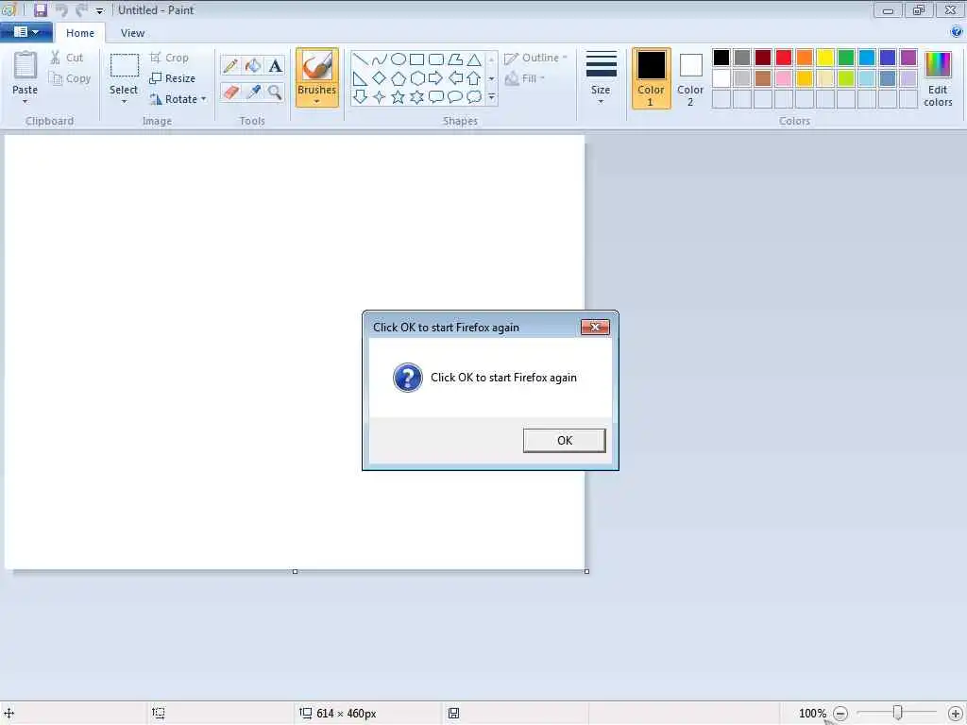Choose the Rounded rectangular callout shape
The width and height of the screenshot is (967, 725).
pos(436,97)
